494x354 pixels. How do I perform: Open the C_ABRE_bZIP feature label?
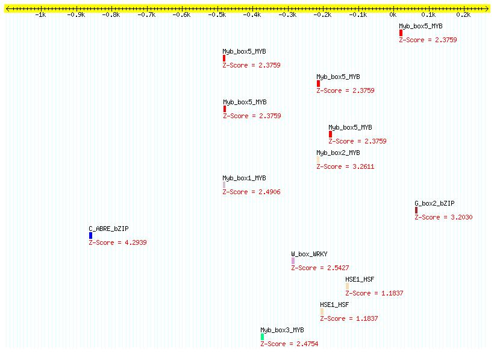click(x=108, y=229)
